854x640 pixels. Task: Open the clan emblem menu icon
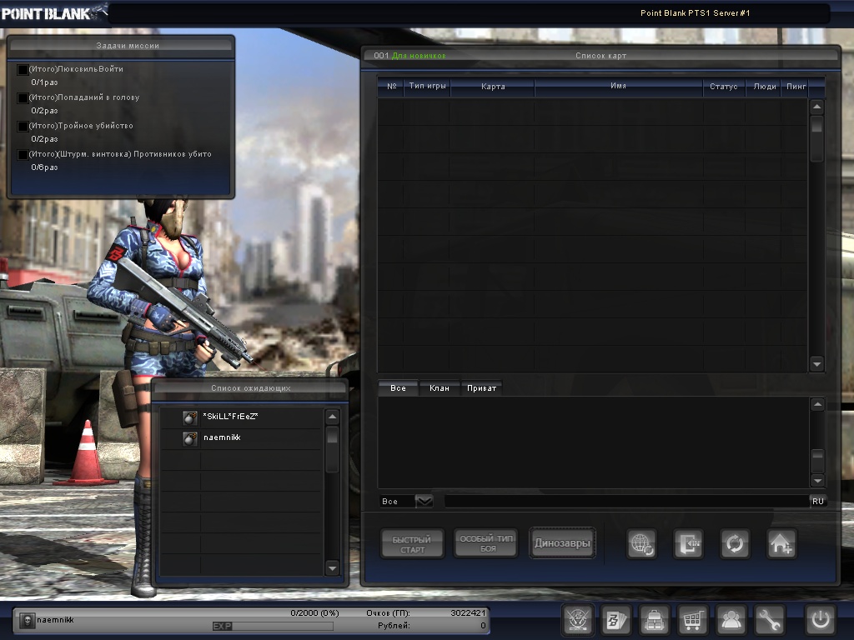tap(578, 620)
